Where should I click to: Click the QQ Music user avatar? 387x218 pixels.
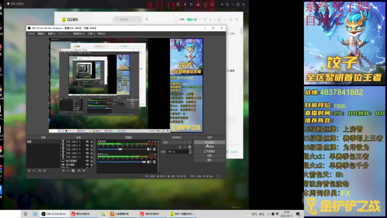176,19
